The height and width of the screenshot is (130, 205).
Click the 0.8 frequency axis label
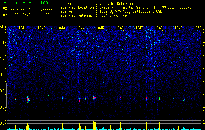click(x=3, y=91)
